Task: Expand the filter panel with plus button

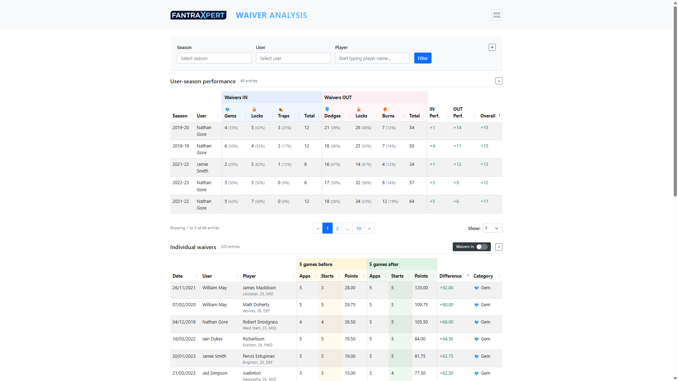Action: [x=492, y=47]
